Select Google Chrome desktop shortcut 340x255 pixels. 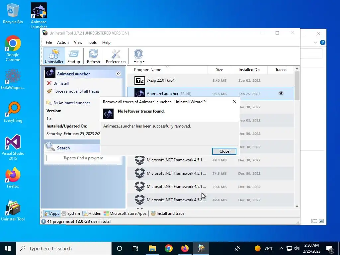point(13,48)
